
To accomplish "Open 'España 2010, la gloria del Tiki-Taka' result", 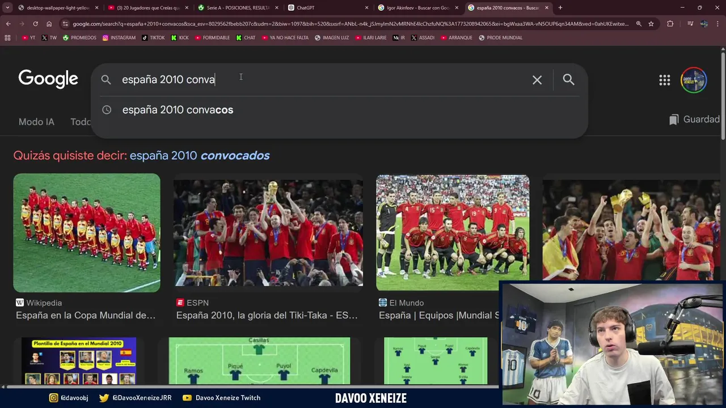I will [x=267, y=316].
